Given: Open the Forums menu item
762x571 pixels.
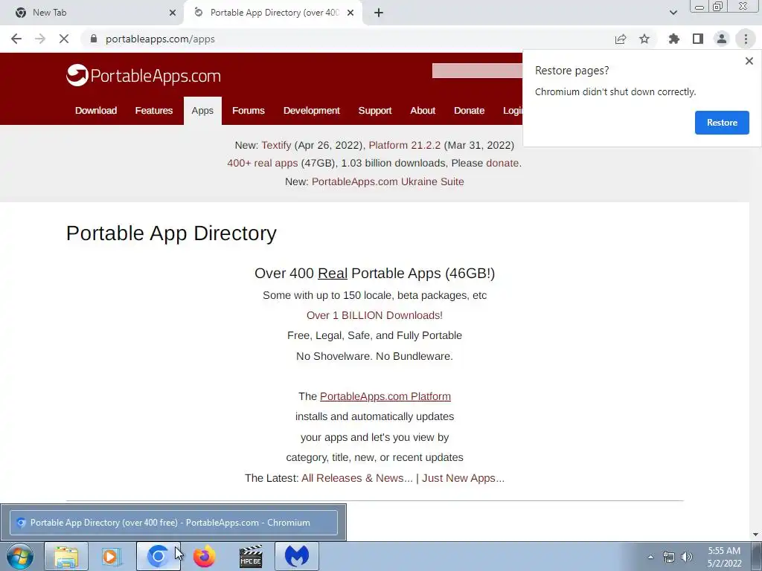Looking at the screenshot, I should point(249,111).
